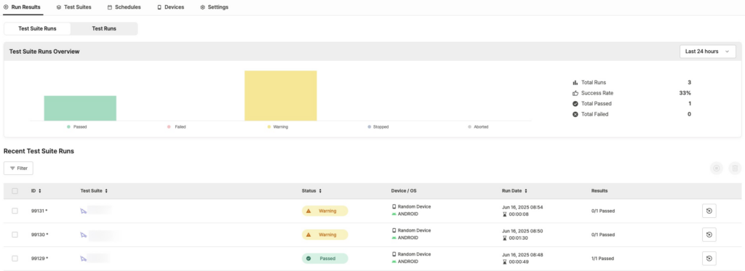Click the run ID 99129

39,258
